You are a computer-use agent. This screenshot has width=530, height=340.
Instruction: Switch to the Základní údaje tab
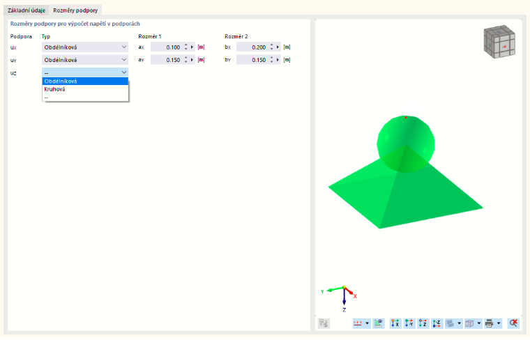(26, 10)
